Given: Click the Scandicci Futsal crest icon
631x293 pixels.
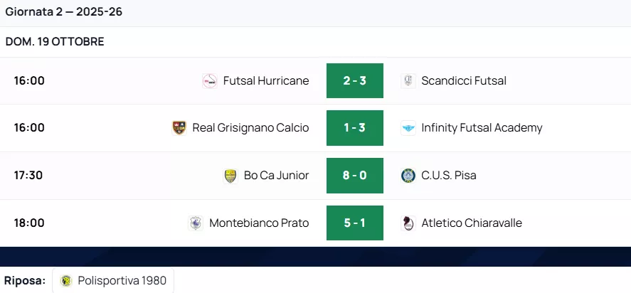Looking at the screenshot, I should tap(408, 81).
